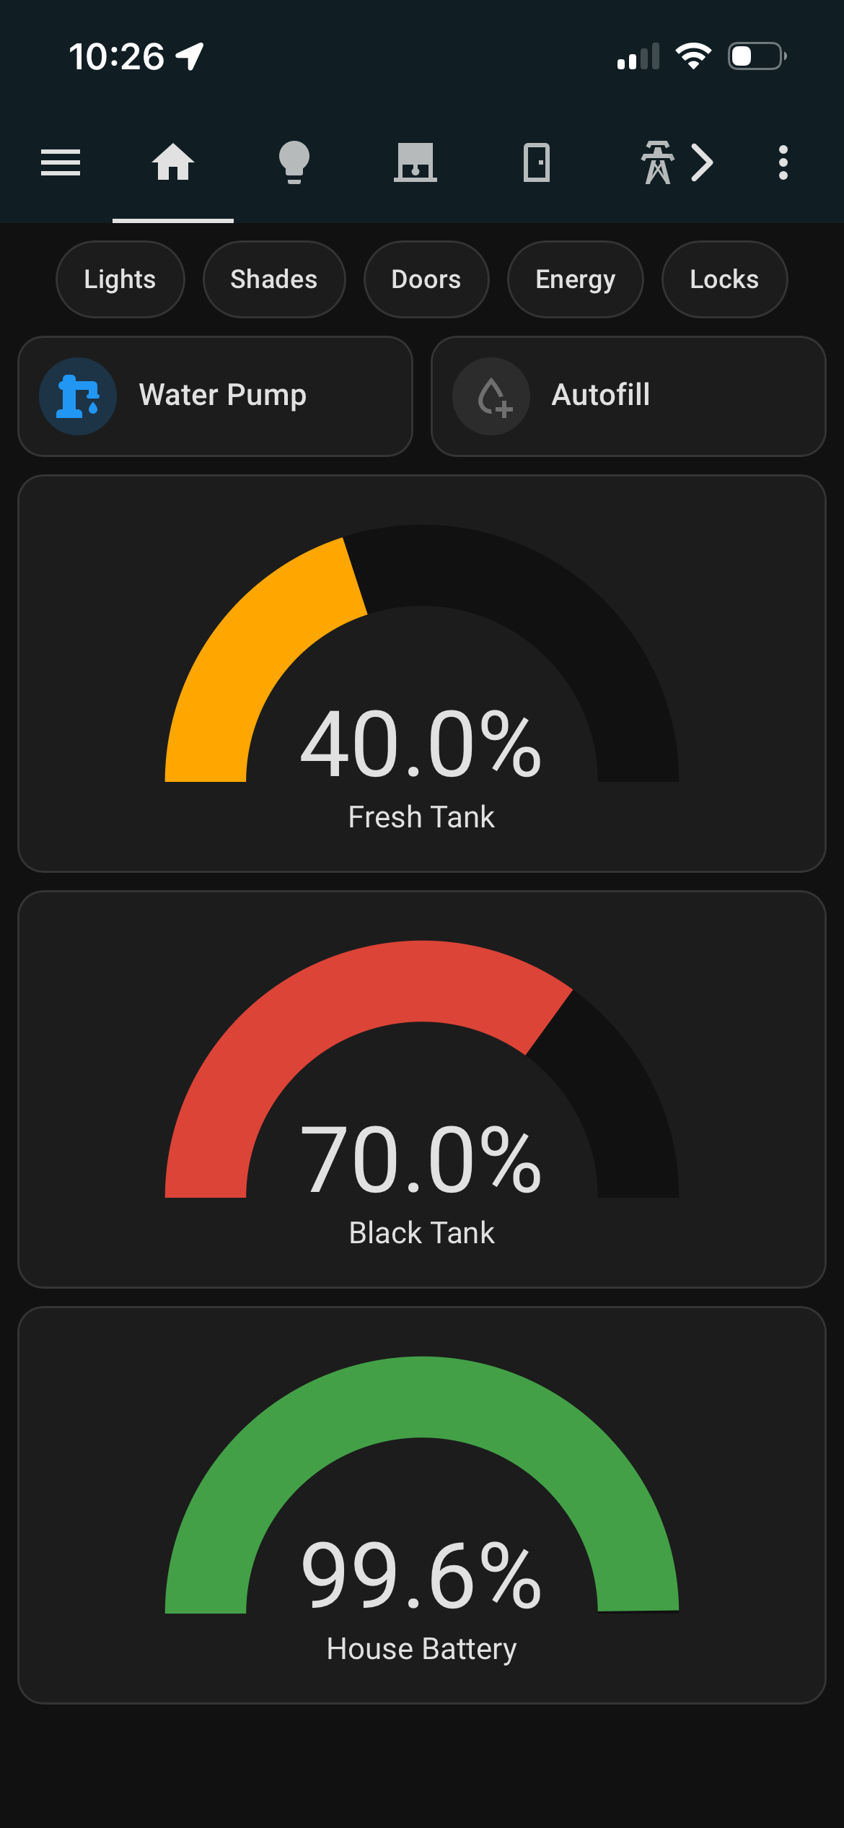Tap the Locks chip

point(724,279)
